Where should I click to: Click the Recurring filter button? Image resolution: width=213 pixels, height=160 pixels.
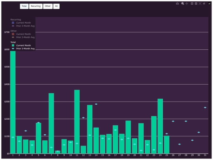(x=36, y=6)
